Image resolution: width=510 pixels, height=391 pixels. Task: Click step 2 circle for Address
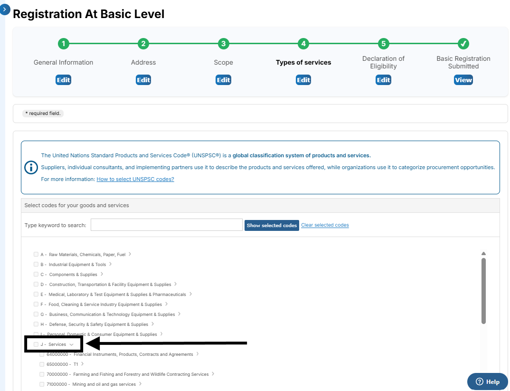point(143,44)
